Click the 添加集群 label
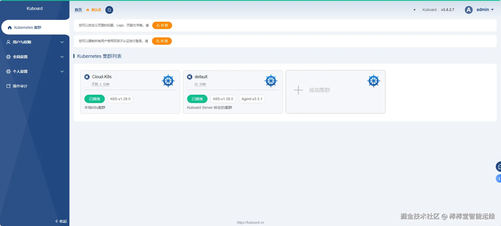This screenshot has width=501, height=226. point(319,90)
